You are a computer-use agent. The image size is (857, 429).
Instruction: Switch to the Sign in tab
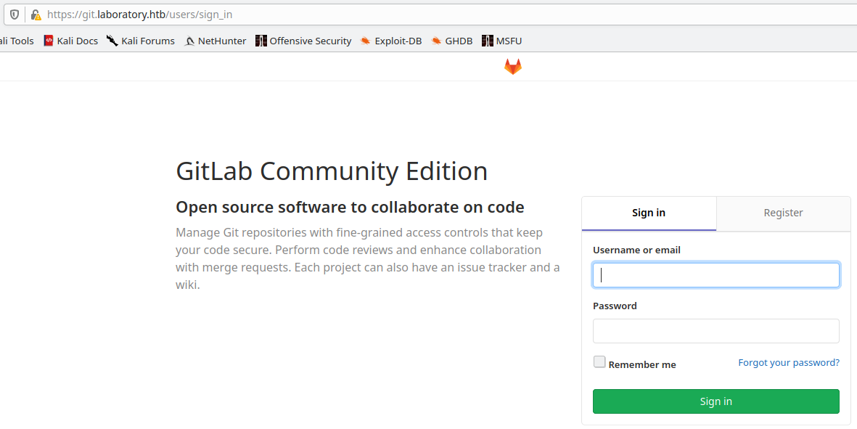click(x=649, y=213)
